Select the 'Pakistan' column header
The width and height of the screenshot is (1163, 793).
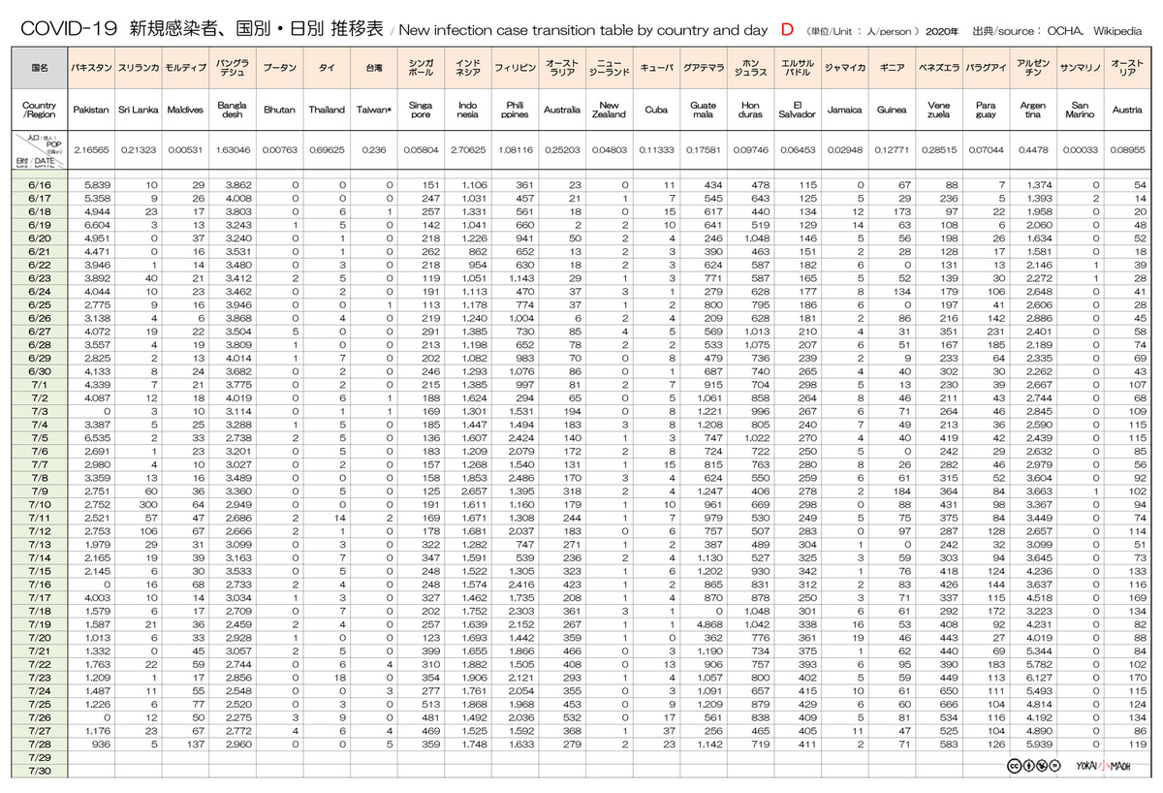point(91,110)
